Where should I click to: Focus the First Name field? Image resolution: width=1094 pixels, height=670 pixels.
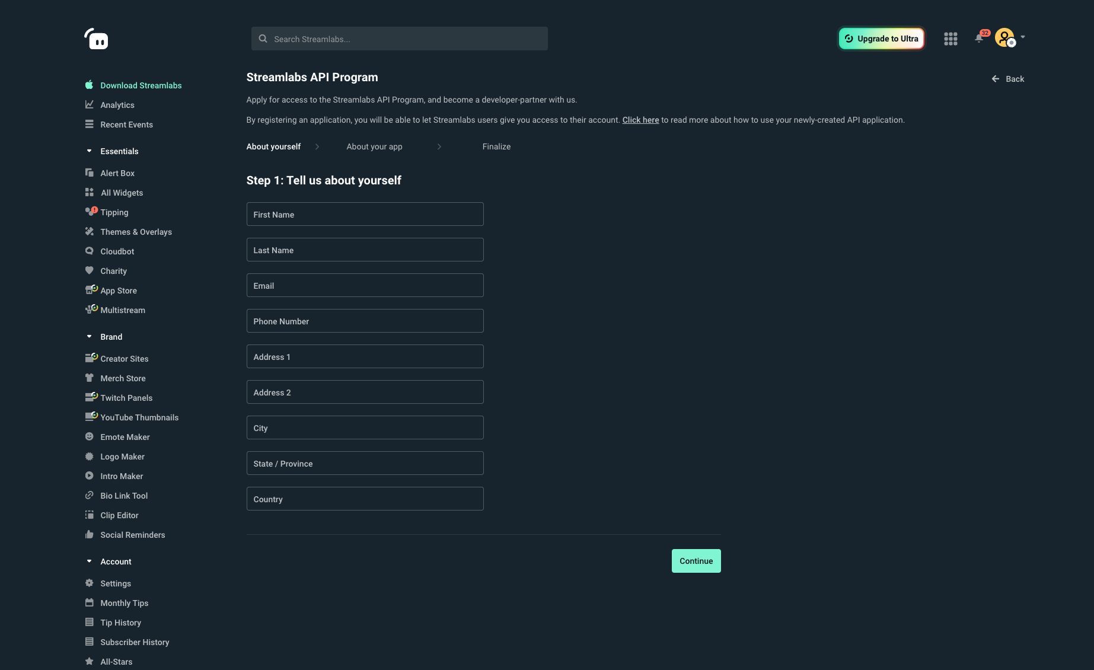tap(365, 214)
